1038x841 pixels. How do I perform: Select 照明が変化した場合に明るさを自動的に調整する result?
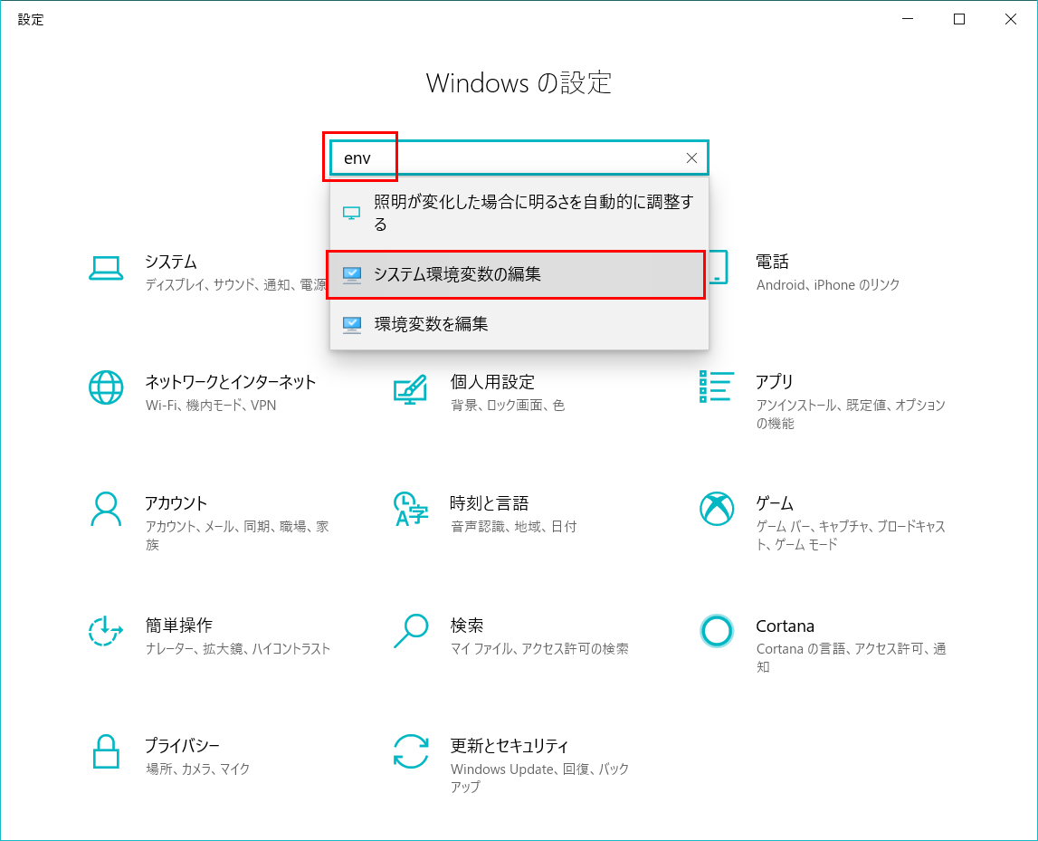[519, 214]
